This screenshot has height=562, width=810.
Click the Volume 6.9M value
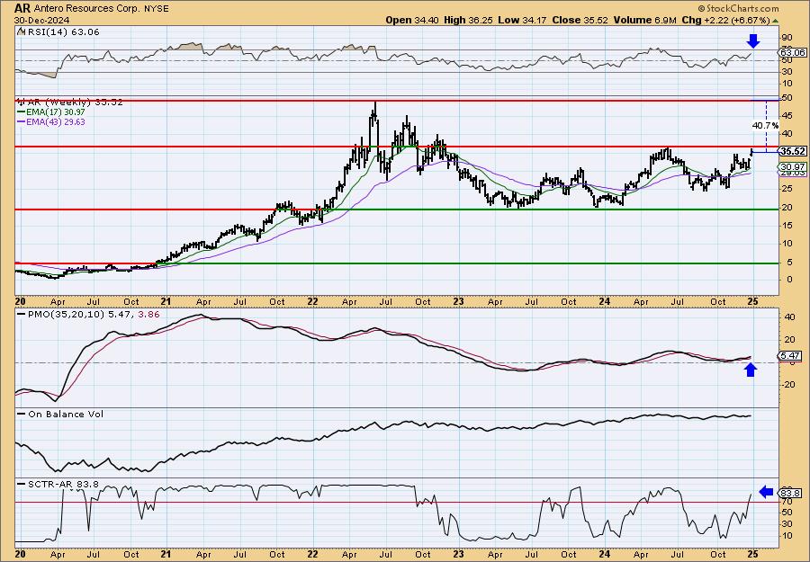pos(644,20)
